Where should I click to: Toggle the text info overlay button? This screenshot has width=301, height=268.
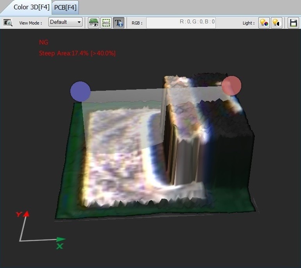(118, 23)
